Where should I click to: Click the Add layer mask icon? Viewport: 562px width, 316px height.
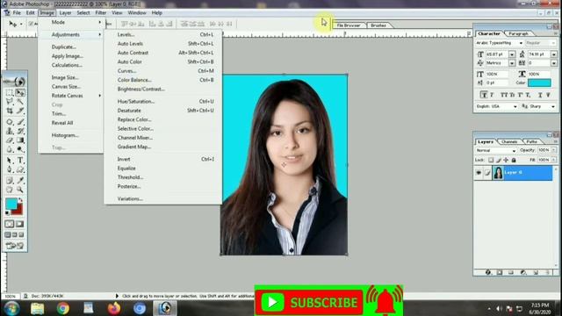[x=500, y=272]
